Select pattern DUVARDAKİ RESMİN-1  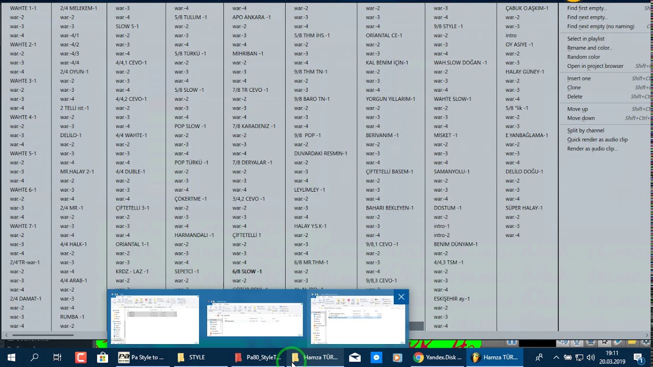321,153
